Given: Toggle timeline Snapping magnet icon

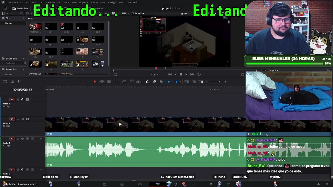Looking at the screenshot, I should pyautogui.click(x=148, y=82).
